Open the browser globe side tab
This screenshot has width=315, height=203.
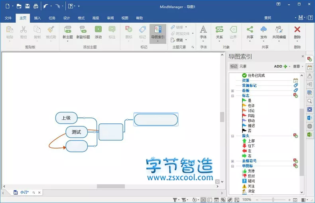[310, 126]
